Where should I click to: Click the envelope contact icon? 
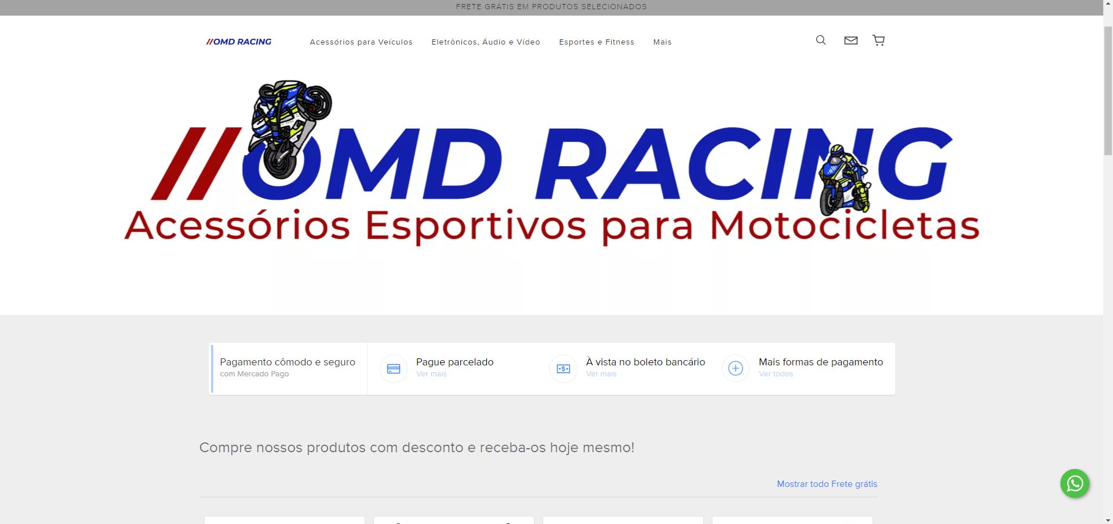[850, 40]
